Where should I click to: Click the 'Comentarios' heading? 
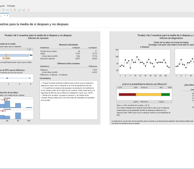[45, 78]
